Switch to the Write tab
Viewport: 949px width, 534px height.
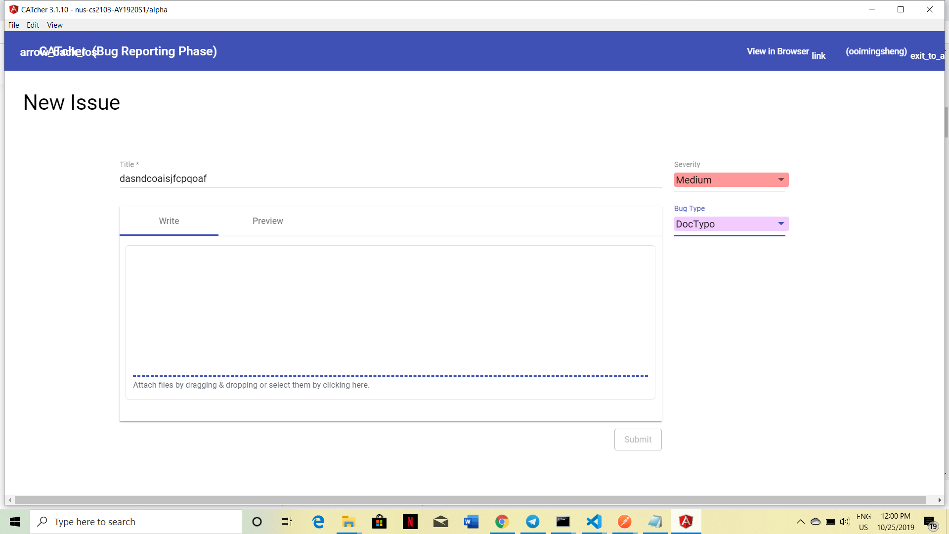coord(169,221)
